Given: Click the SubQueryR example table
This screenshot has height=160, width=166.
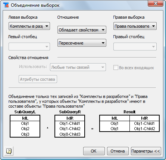Looking at the screenshot, I should 70,126.
